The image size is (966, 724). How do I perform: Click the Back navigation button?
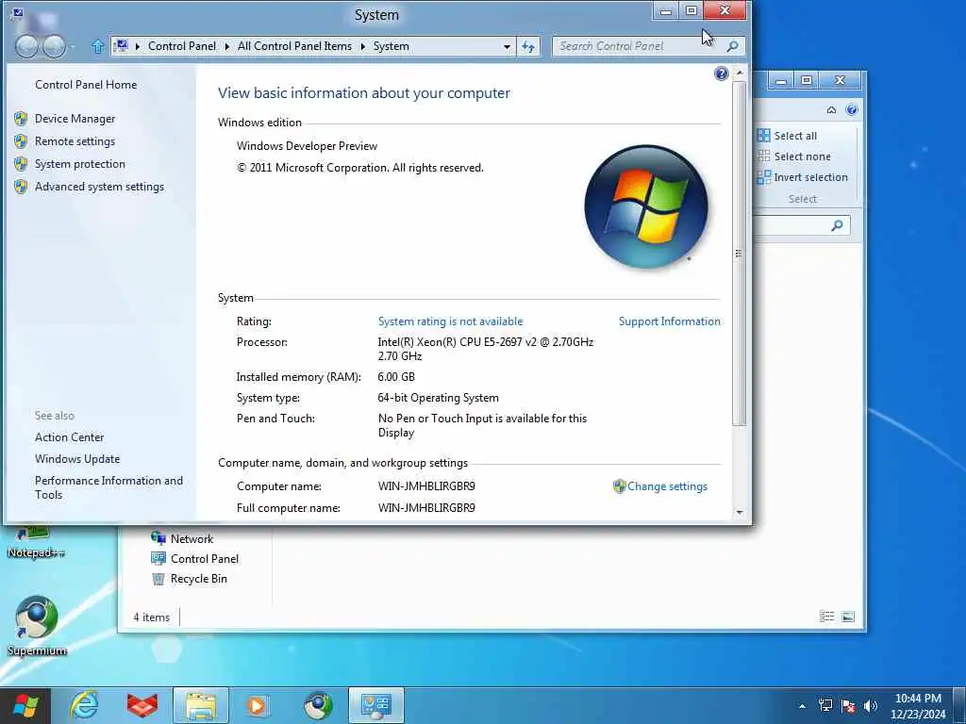point(26,47)
